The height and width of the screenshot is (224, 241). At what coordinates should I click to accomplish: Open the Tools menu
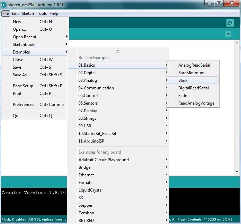pyautogui.click(x=42, y=13)
